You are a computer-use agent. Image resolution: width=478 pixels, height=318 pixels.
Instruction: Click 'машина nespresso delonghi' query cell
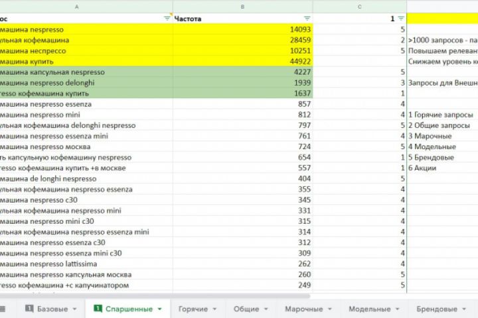(86, 83)
